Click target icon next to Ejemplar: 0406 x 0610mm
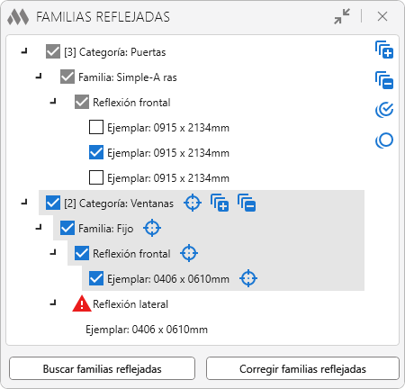The width and height of the screenshot is (405, 389). point(248,278)
